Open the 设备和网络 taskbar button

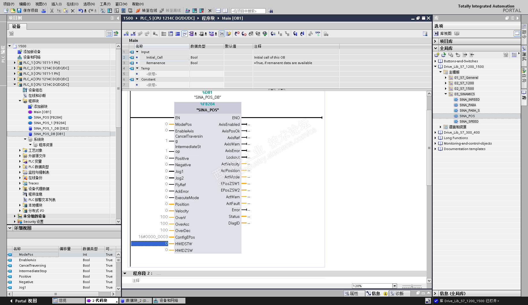[169, 301]
